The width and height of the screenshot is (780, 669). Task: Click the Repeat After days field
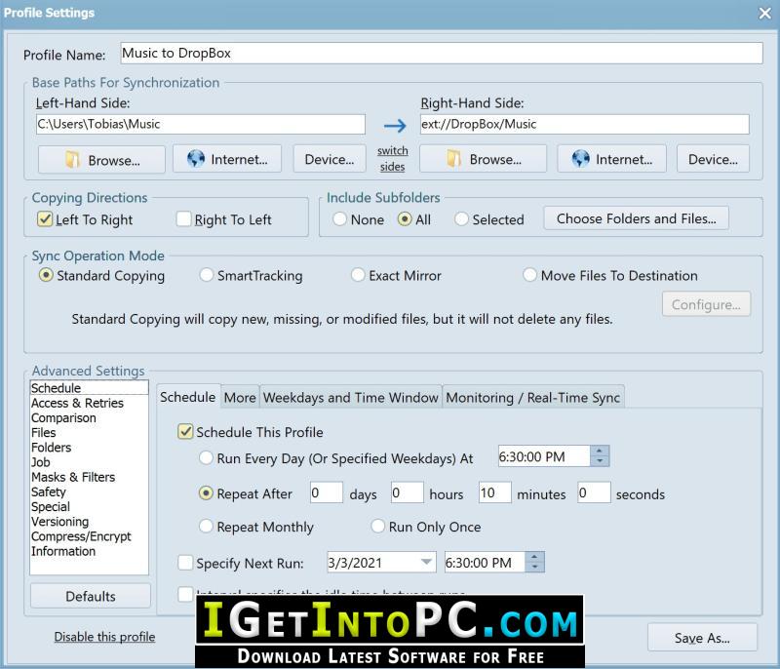coord(327,492)
